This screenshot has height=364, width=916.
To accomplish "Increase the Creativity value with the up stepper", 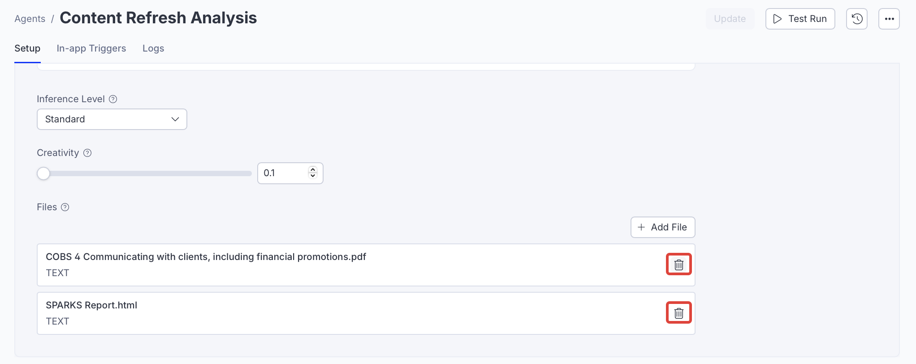I will (313, 170).
